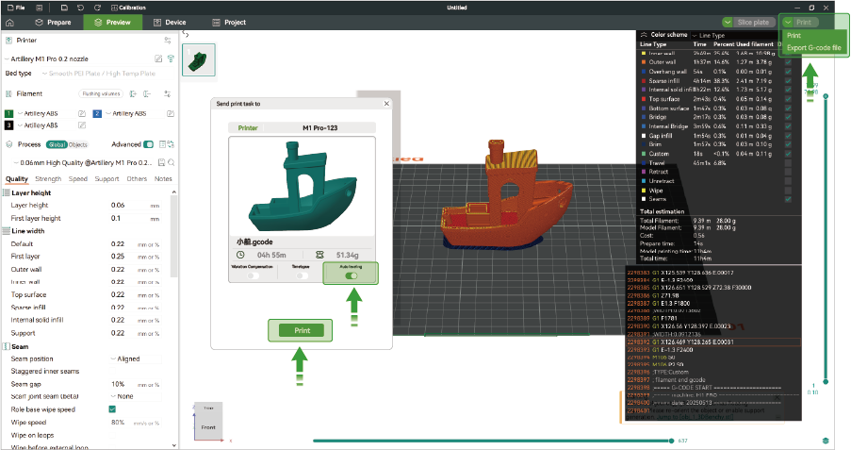Close the Send print task to dialog
The image size is (851, 450).
386,103
